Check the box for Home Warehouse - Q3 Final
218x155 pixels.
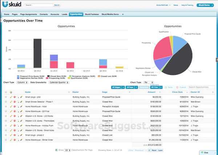(x=6, y=111)
